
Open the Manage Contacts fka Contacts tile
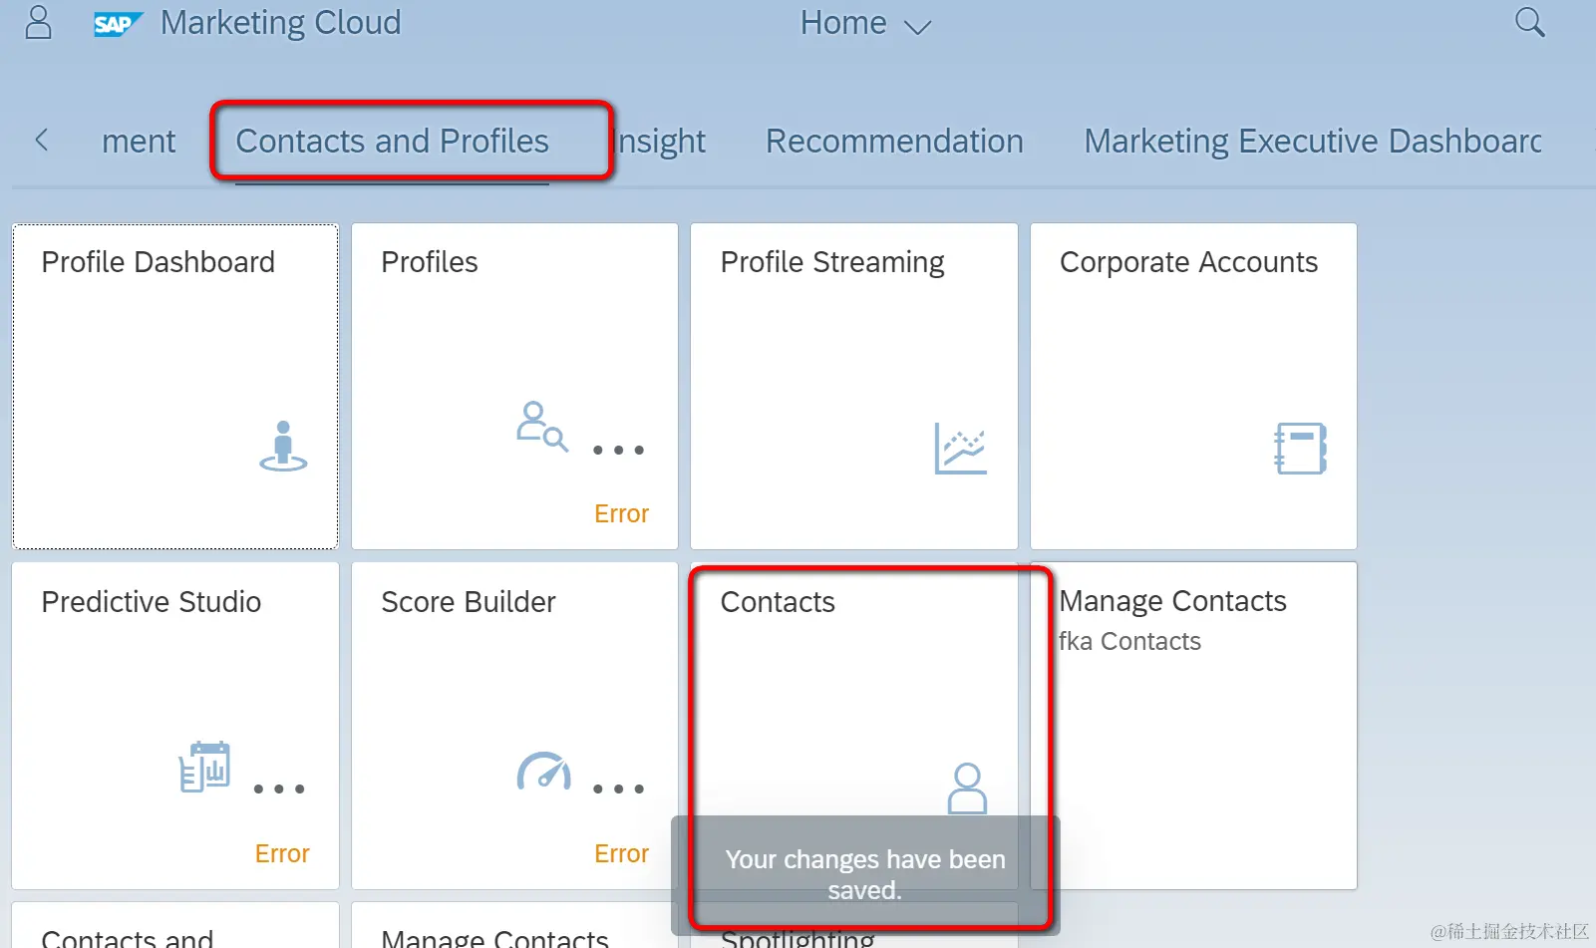(1193, 726)
